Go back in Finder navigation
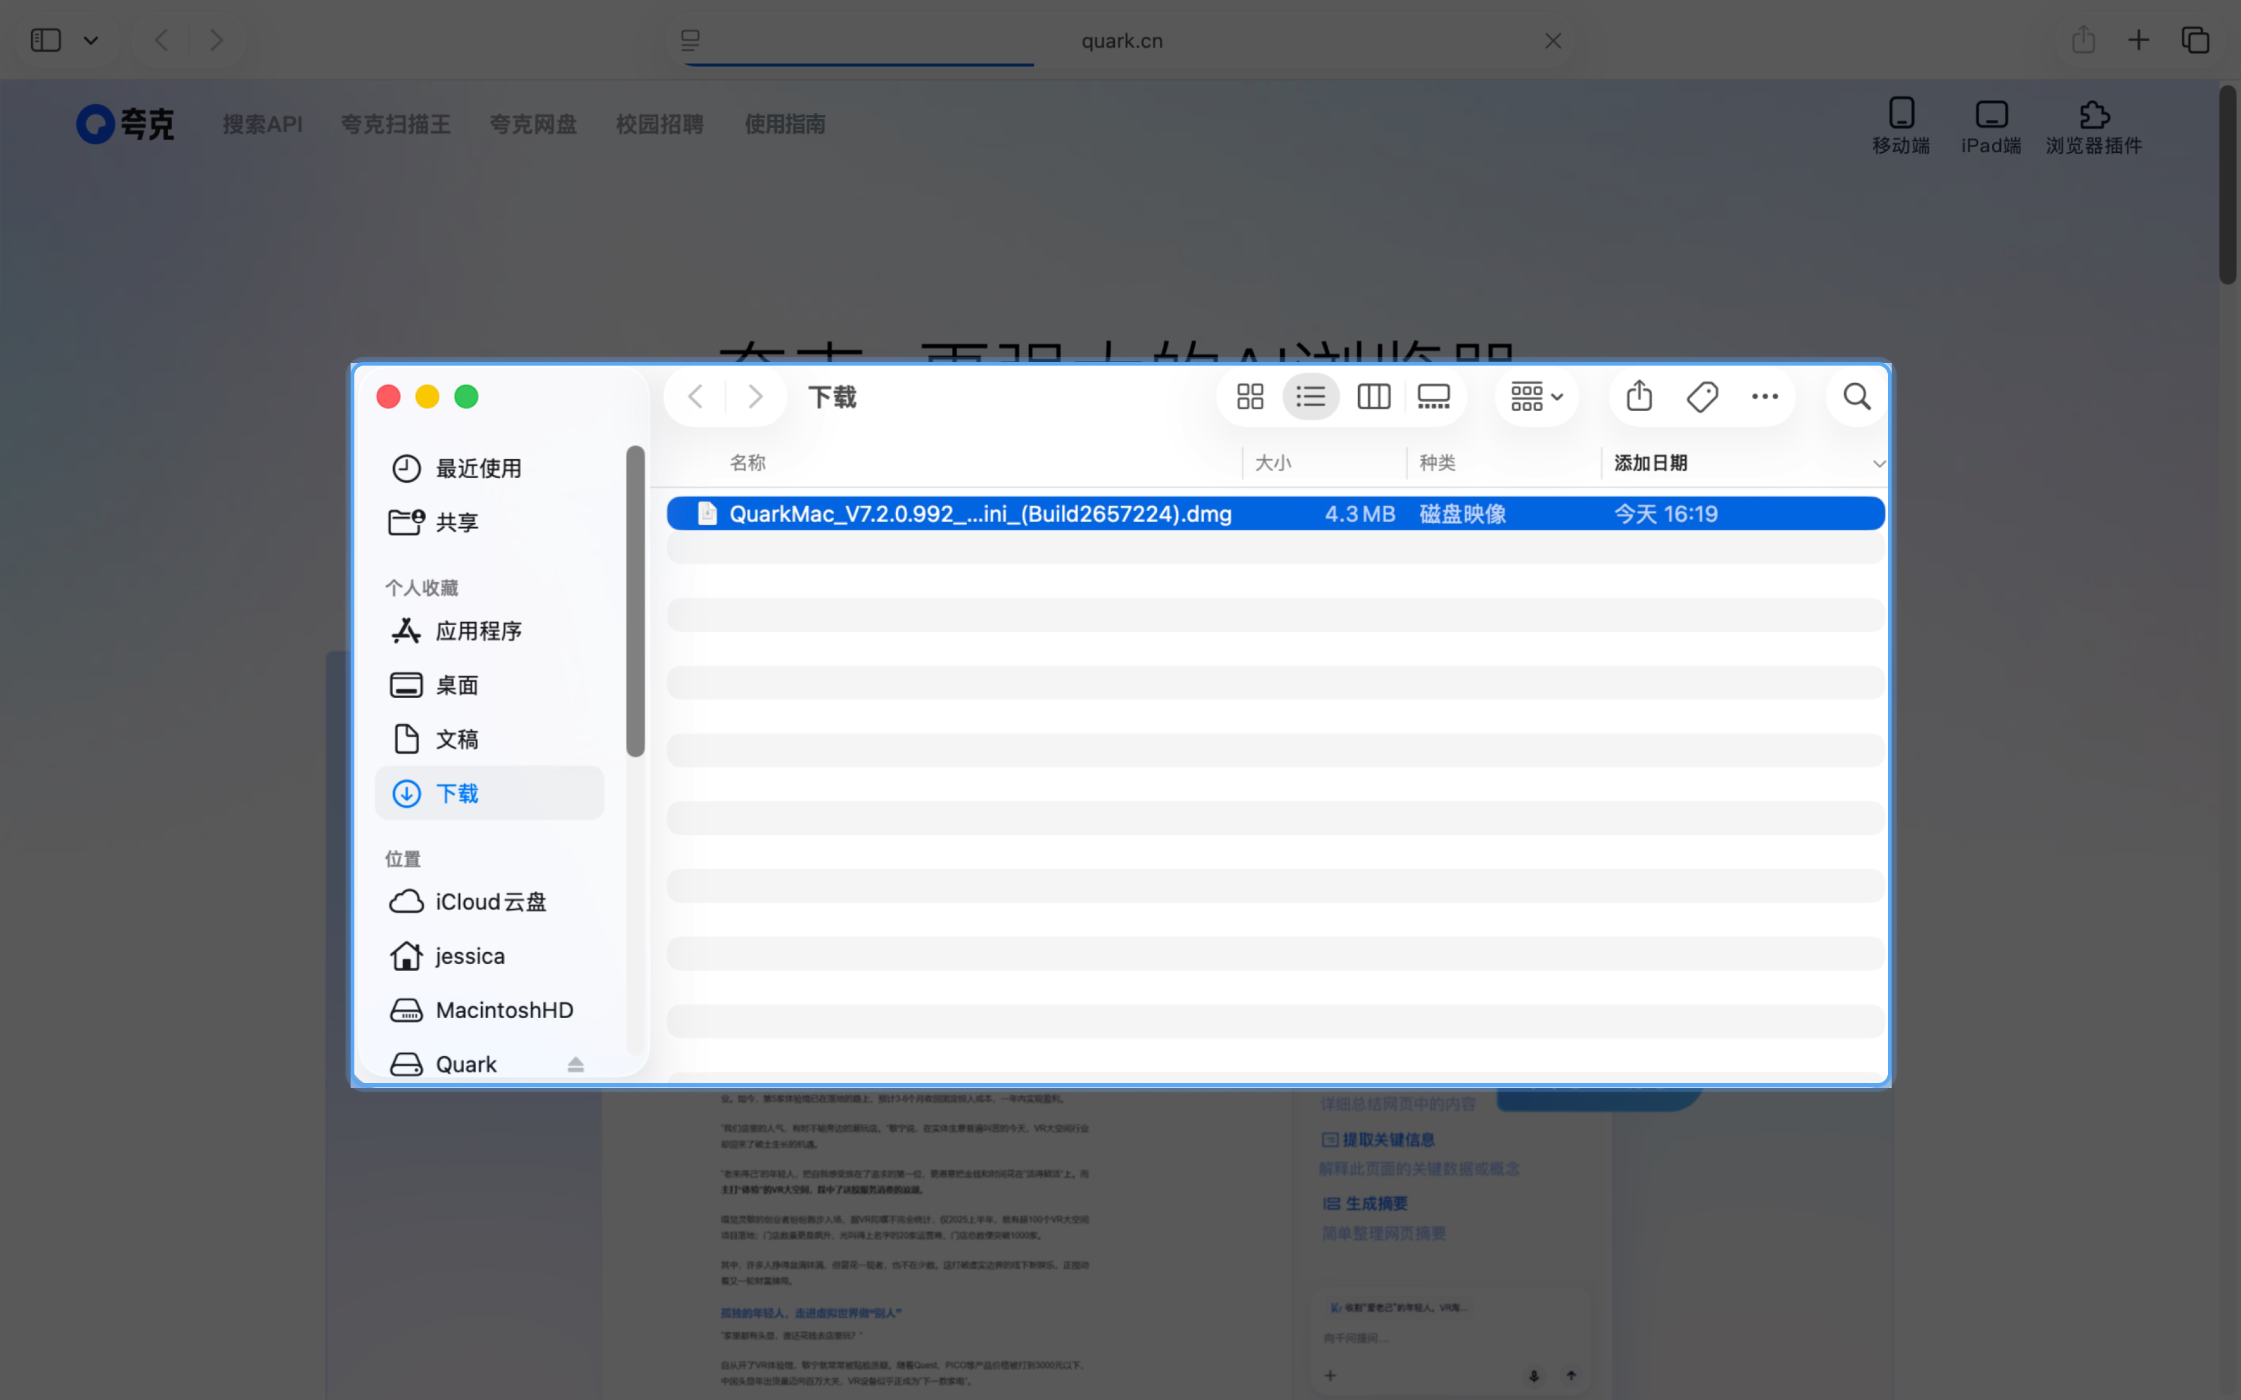Image resolution: width=2241 pixels, height=1400 pixels. point(696,397)
